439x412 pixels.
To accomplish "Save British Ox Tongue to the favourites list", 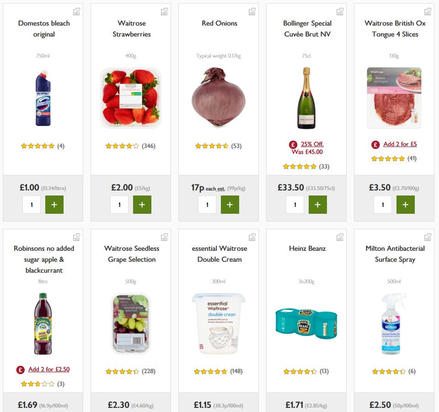I will (x=428, y=12).
